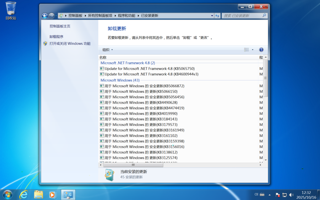Click the volume speaker icon in tray
This screenshot has width=320, height=200.
pyautogui.click(x=291, y=195)
